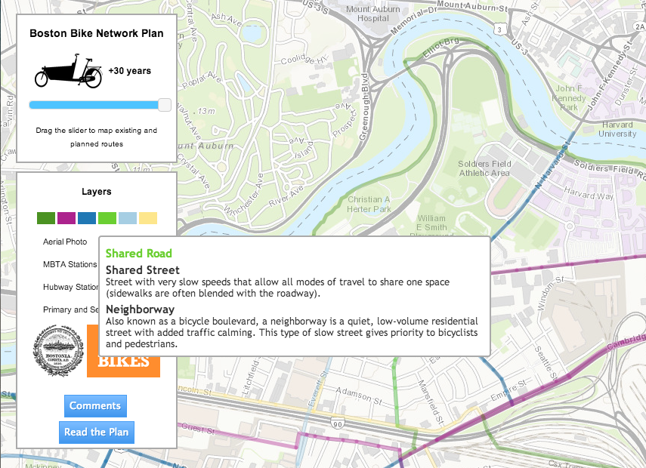The height and width of the screenshot is (468, 646).
Task: Select the light blue layer swatch
Action: pyautogui.click(x=128, y=218)
